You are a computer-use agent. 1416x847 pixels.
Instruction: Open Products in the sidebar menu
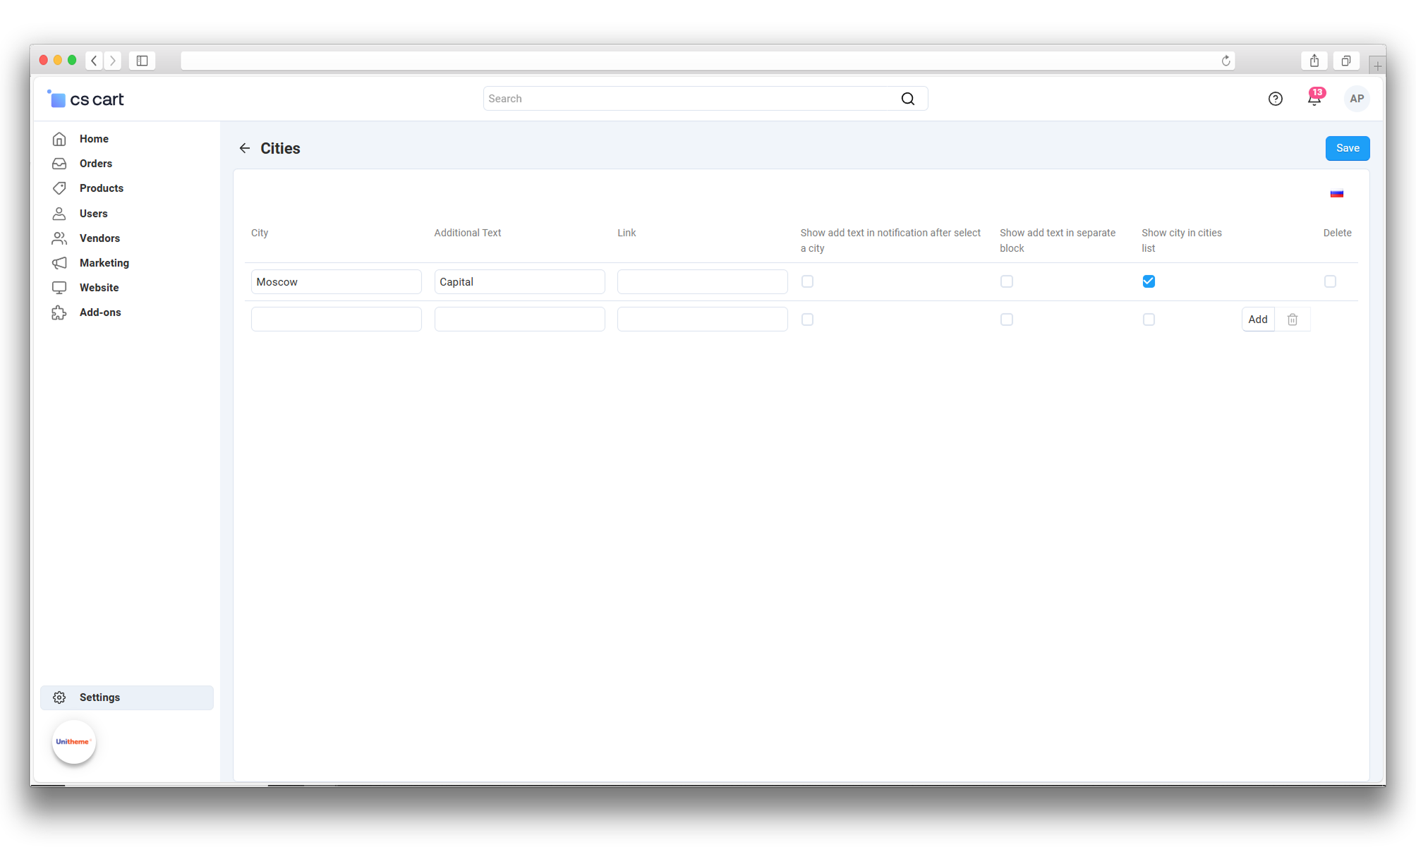101,188
